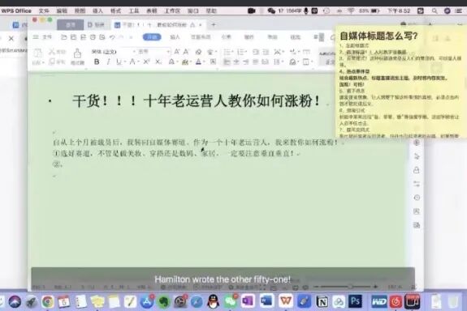Apply underline with the U button

pyautogui.click(x=119, y=62)
